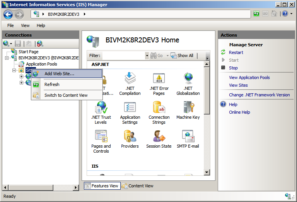Collapse the Sites tree node
Screen dimensions: 297x202
[14, 70]
